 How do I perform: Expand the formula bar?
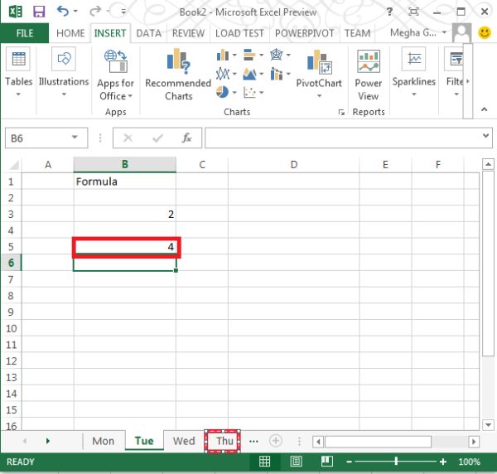pos(485,136)
